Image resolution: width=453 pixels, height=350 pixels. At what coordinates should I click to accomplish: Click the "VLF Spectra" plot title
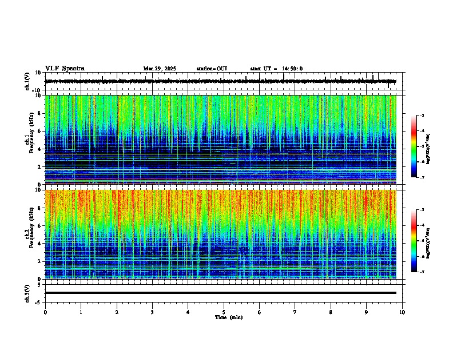coord(65,69)
